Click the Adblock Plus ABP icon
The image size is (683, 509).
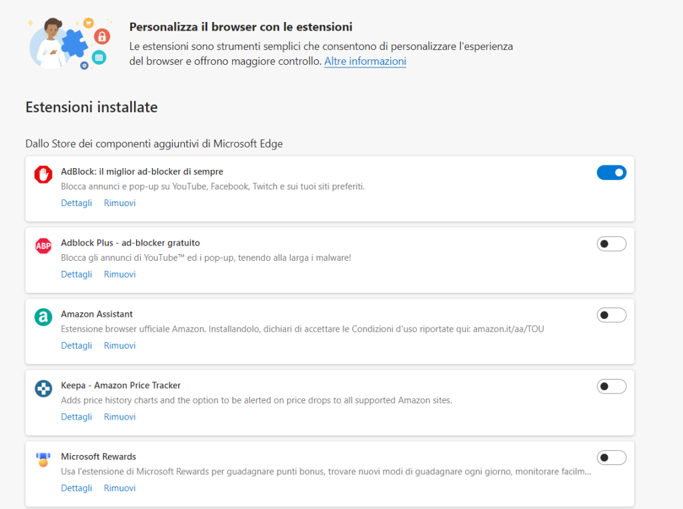click(43, 246)
